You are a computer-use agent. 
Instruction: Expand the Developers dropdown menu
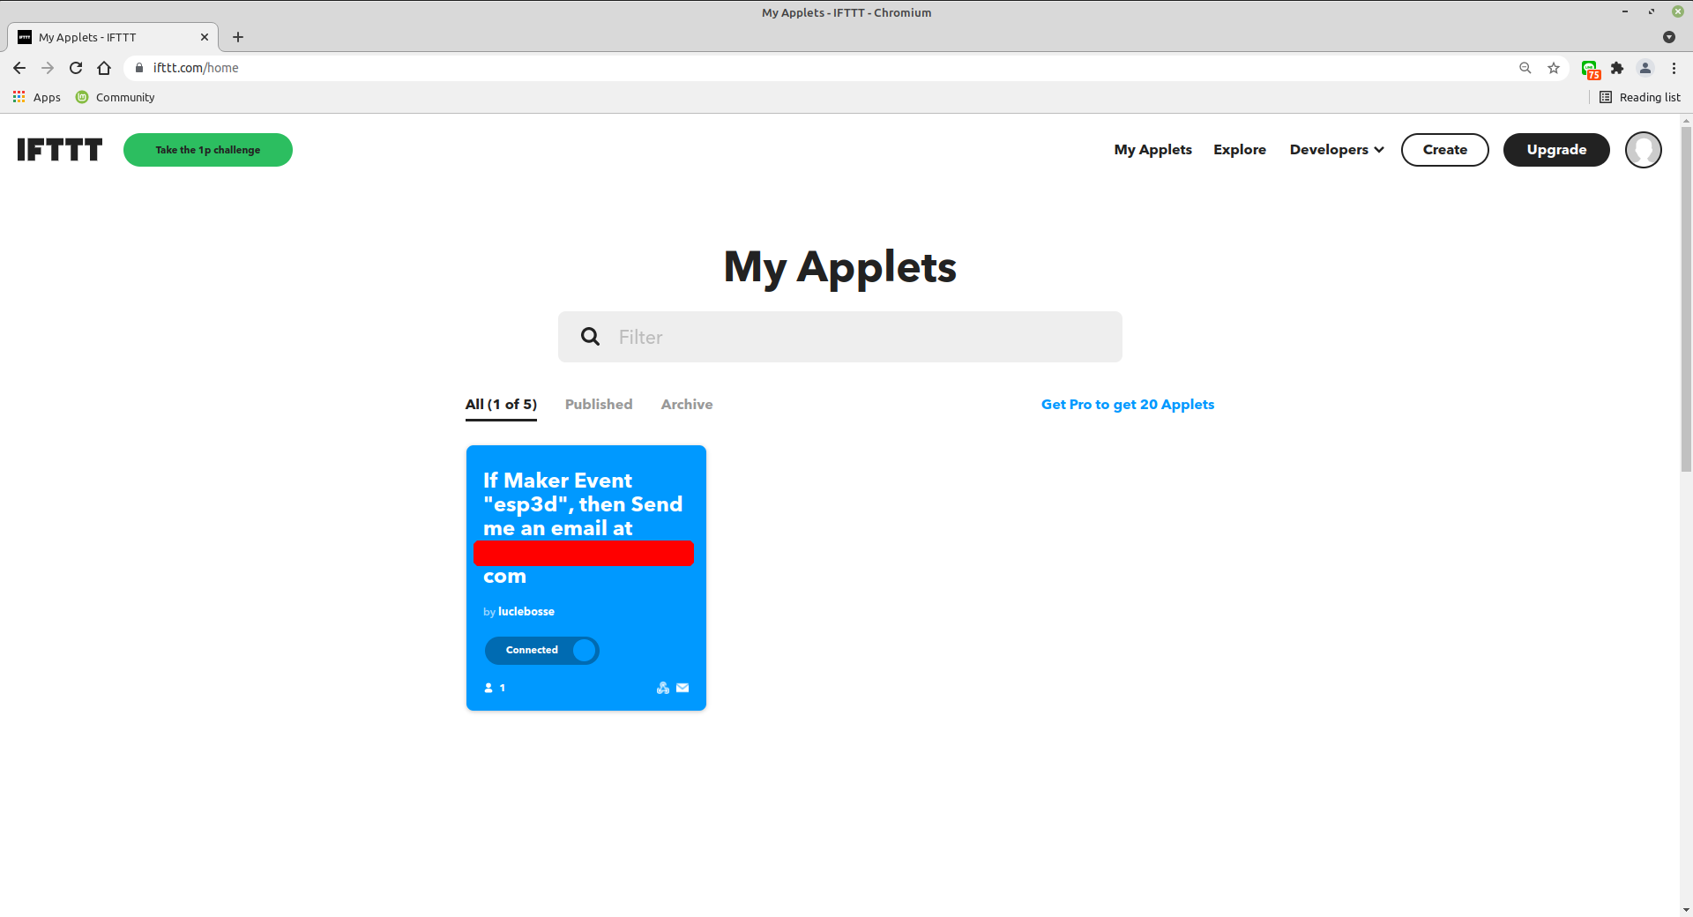pyautogui.click(x=1336, y=150)
